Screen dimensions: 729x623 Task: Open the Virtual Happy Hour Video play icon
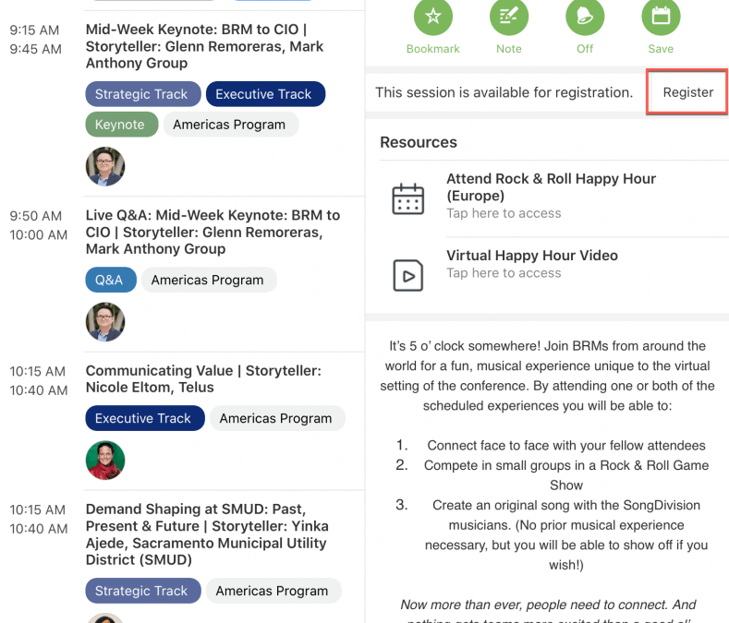pos(407,275)
